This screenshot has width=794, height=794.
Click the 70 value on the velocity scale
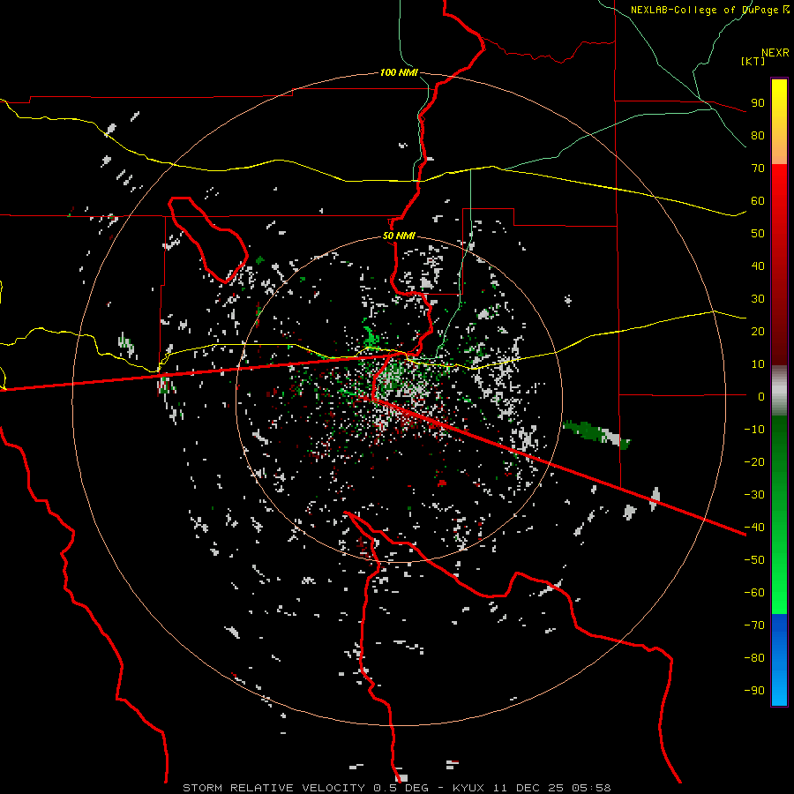758,169
